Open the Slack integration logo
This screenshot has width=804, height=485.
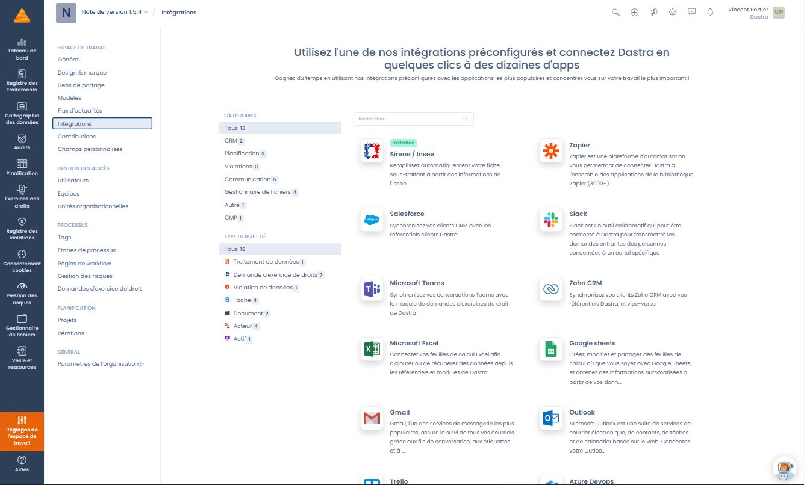tap(550, 220)
